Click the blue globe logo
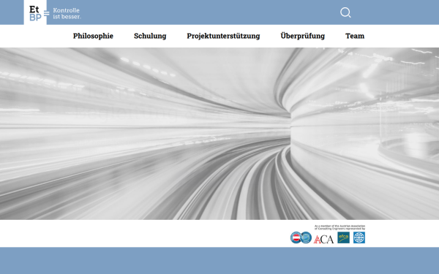The width and height of the screenshot is (439, 274). pyautogui.click(x=359, y=237)
